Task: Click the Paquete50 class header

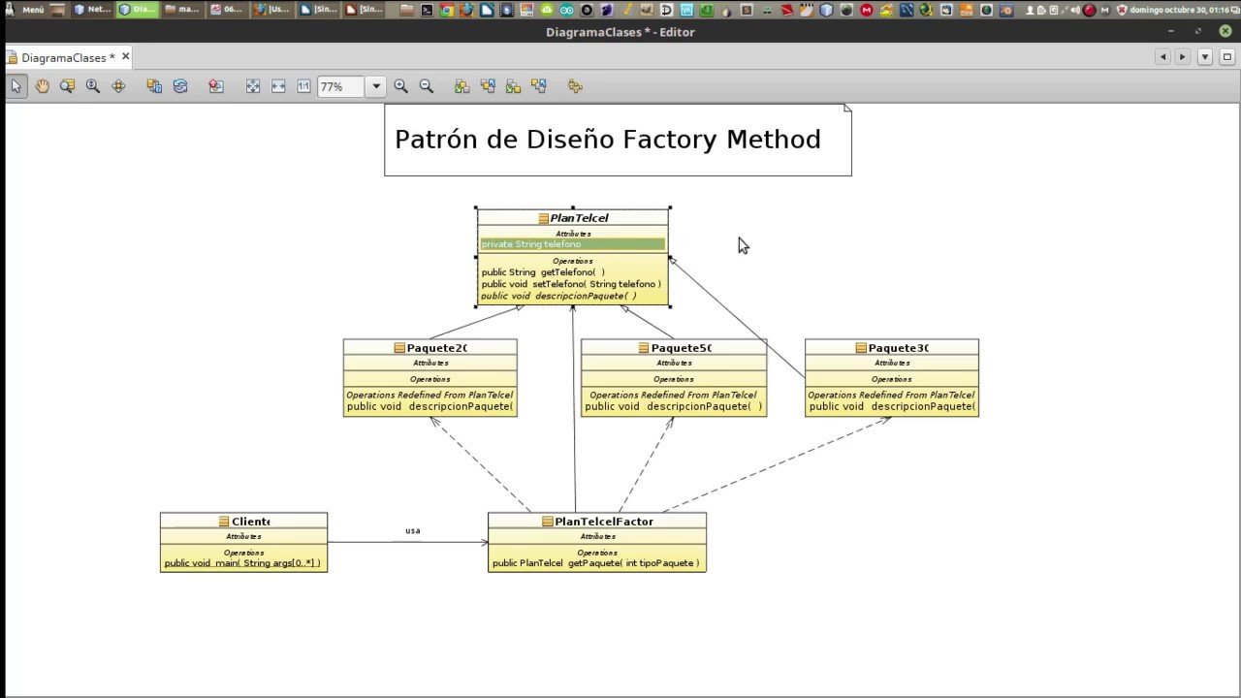Action: pyautogui.click(x=674, y=348)
